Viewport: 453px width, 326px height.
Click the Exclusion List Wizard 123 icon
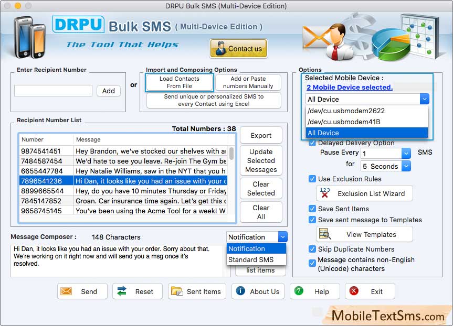coord(325,193)
